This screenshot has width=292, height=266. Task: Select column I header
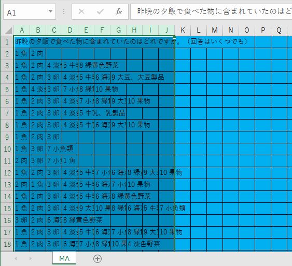click(x=150, y=30)
